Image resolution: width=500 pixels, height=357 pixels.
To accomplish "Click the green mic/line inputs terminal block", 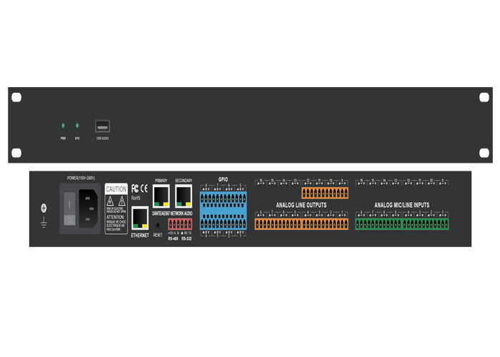I will point(402,223).
